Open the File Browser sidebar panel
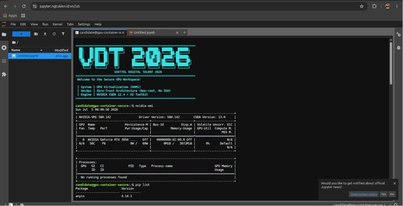 coord(4,34)
